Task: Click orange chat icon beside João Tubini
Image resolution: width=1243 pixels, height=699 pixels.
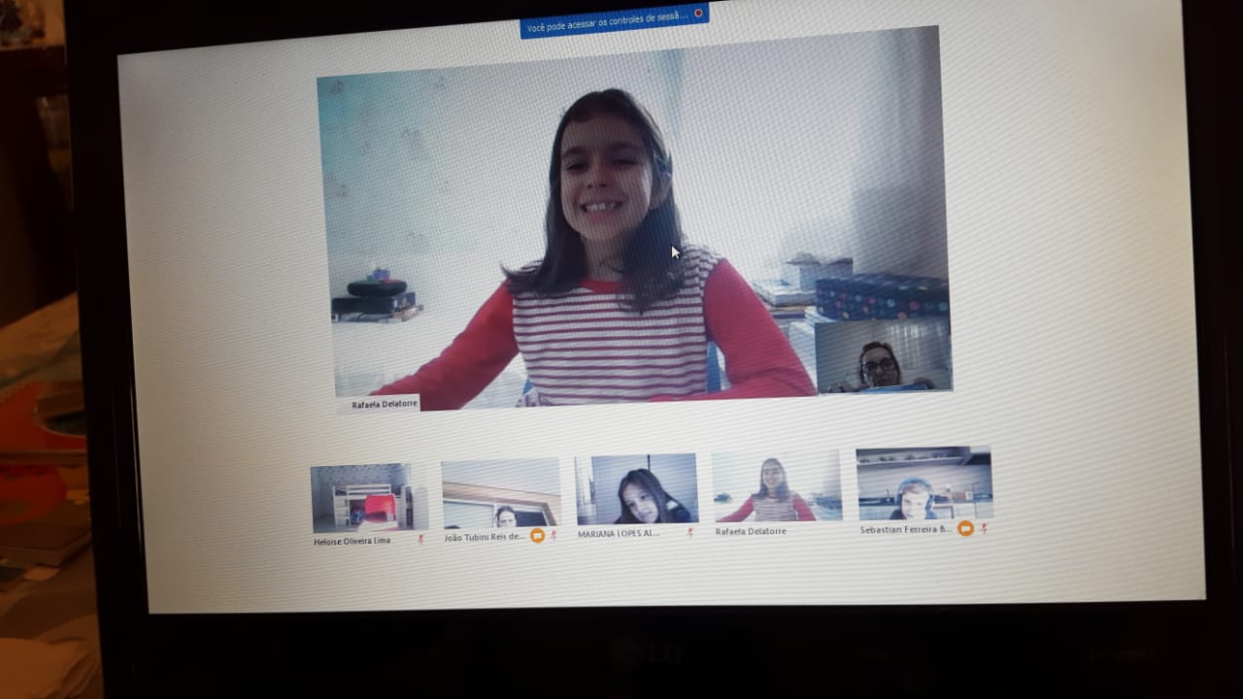Action: click(537, 535)
